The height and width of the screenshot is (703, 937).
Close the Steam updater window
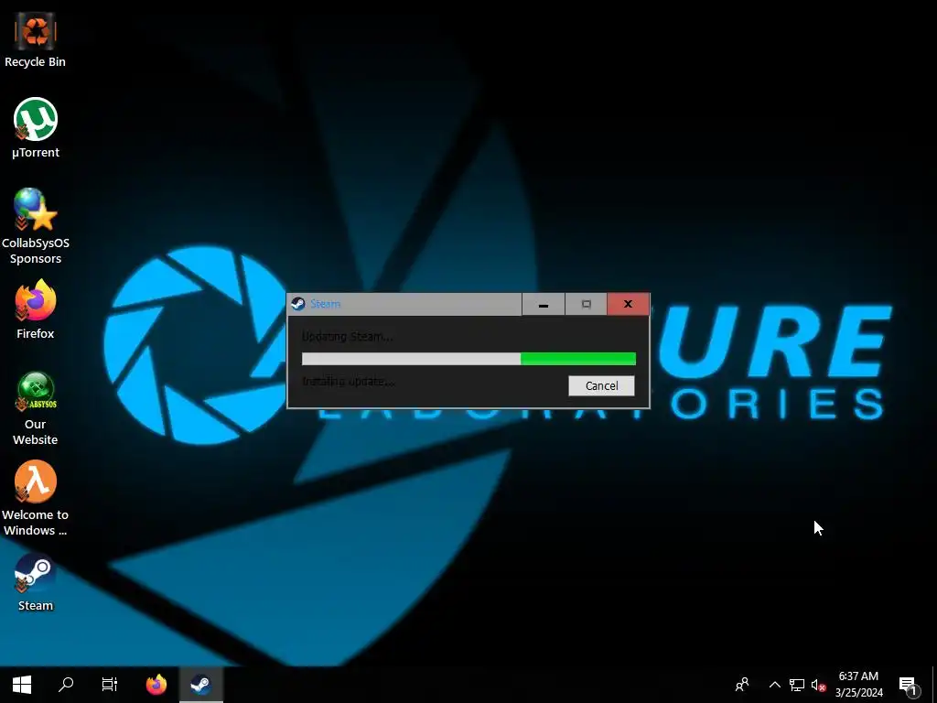point(628,304)
